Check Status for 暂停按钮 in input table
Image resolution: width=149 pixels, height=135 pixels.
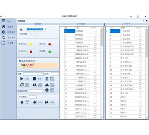[95, 35]
